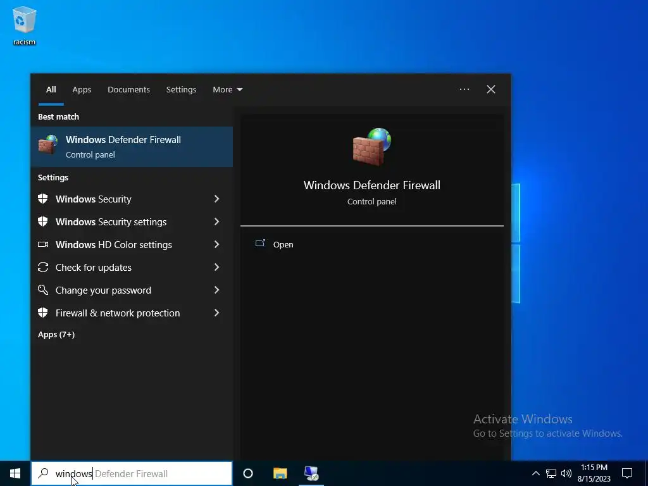Show hidden icons in system tray

(535, 473)
